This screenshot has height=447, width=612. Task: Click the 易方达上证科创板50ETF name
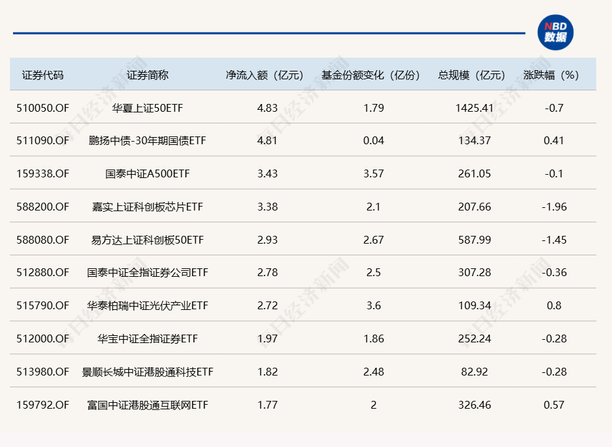coord(148,240)
